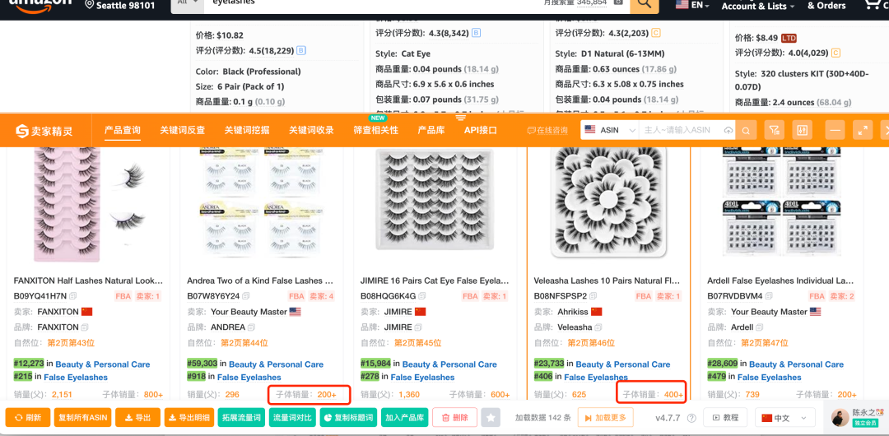Click the 加载更多 button

(606, 418)
